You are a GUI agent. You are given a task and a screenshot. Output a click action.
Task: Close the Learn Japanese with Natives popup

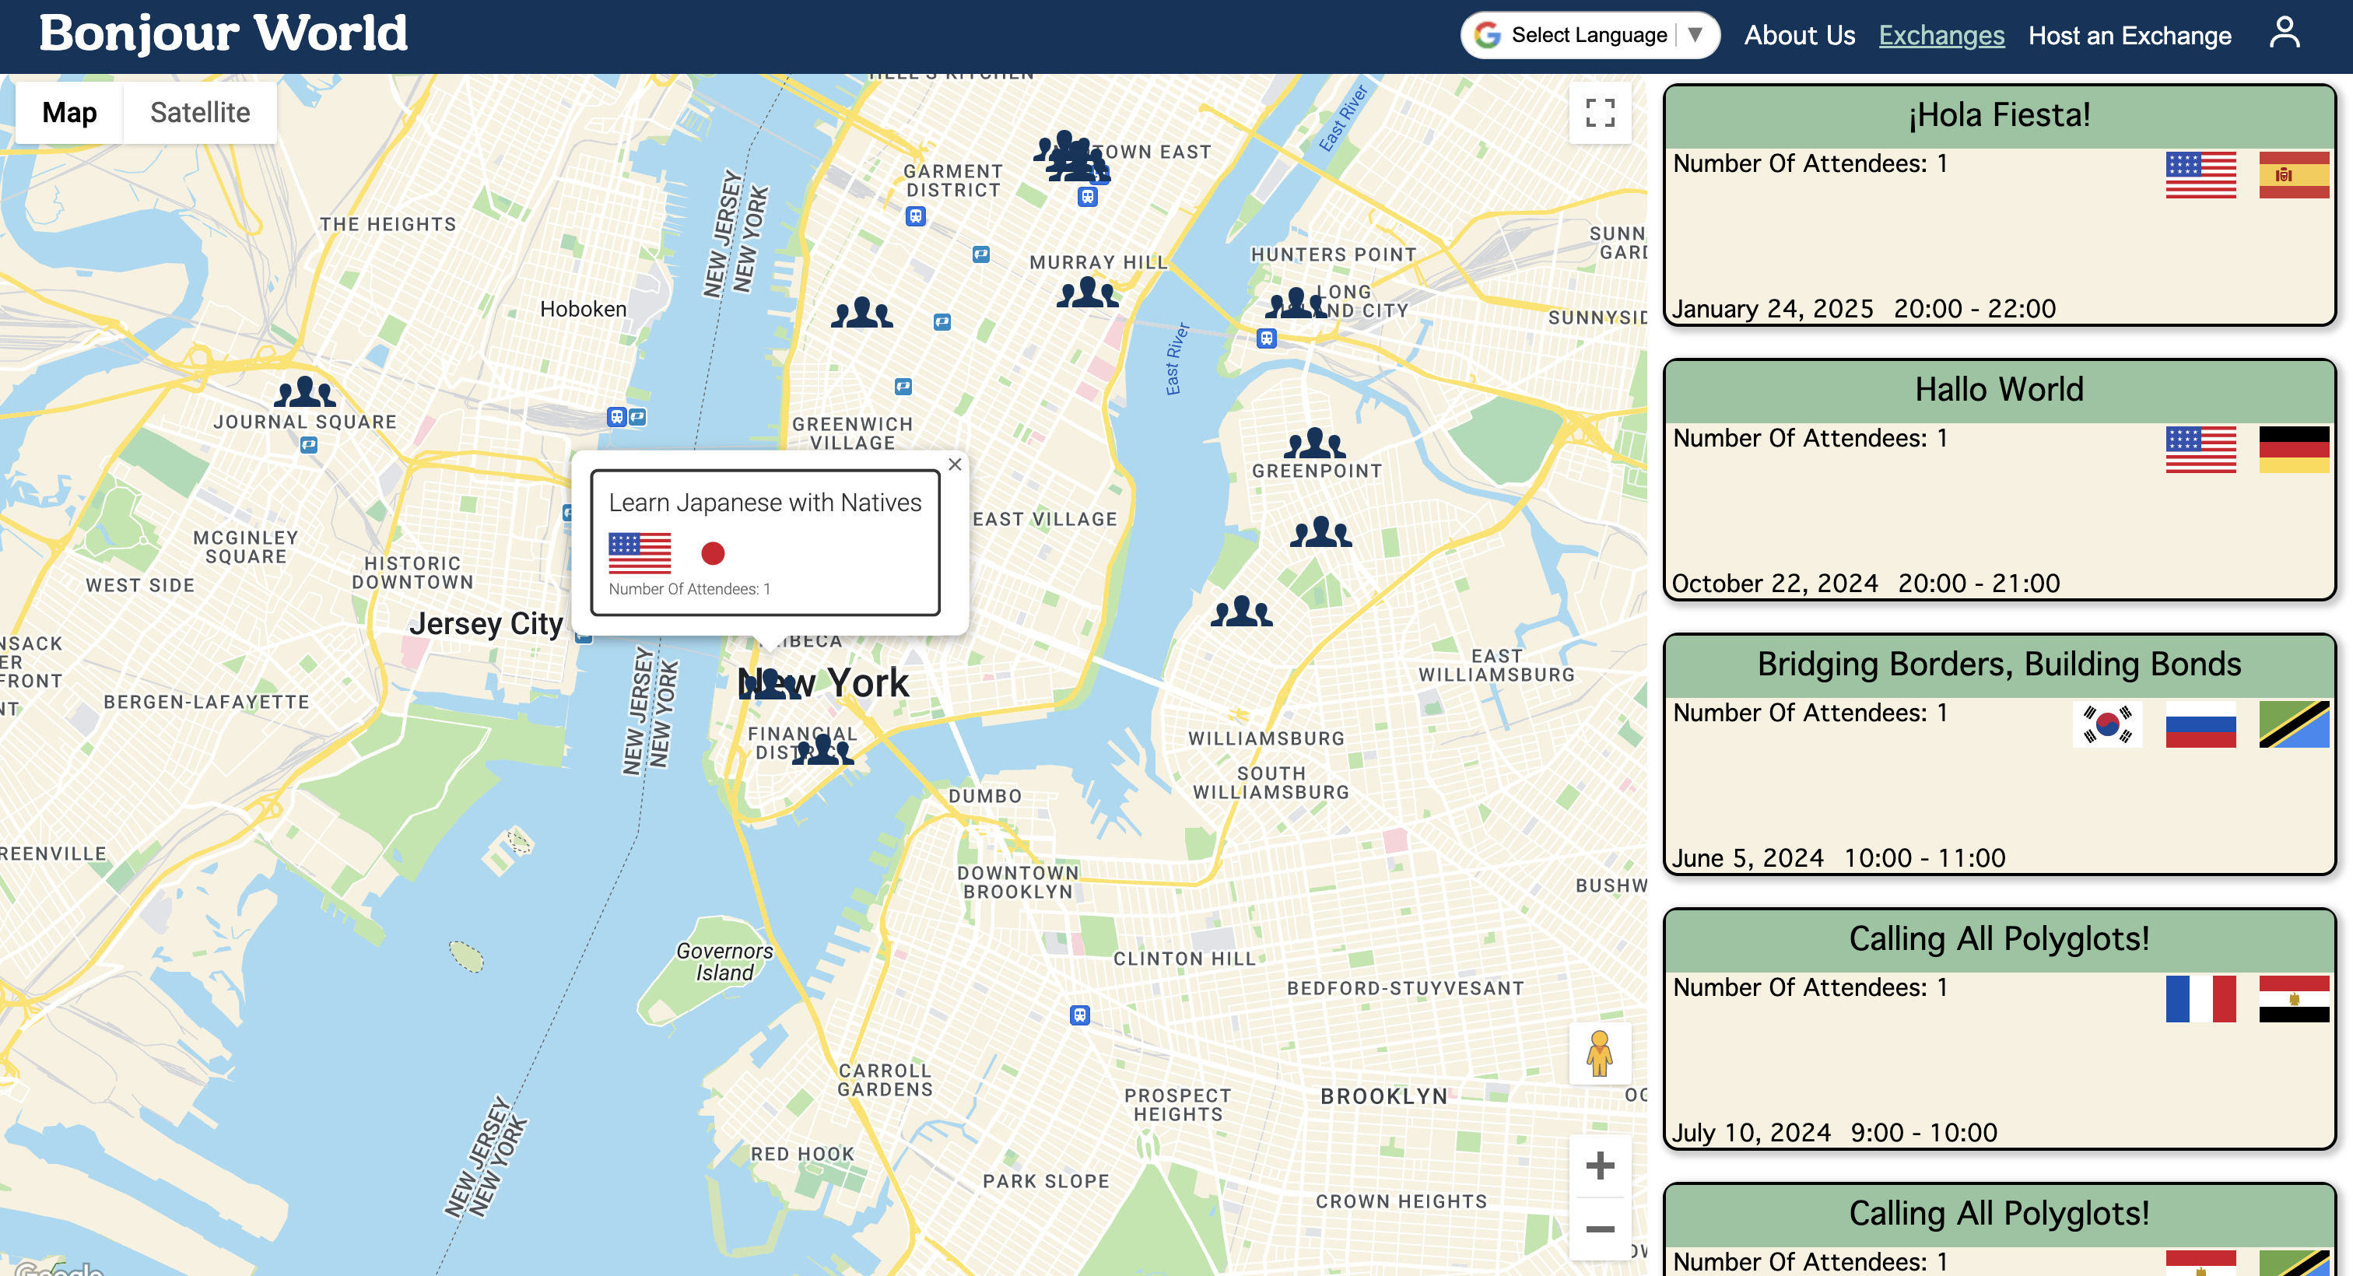pos(955,464)
